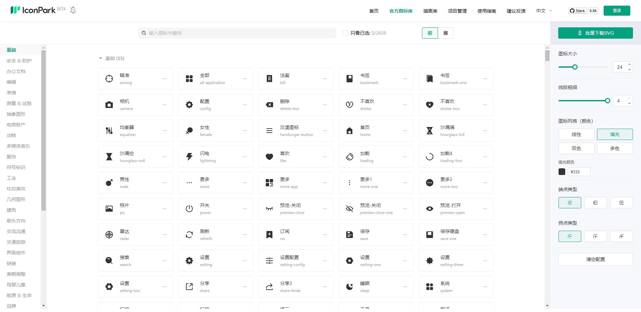Open the 中文 language dropdown
This screenshot has height=312, width=641.
[x=544, y=11]
